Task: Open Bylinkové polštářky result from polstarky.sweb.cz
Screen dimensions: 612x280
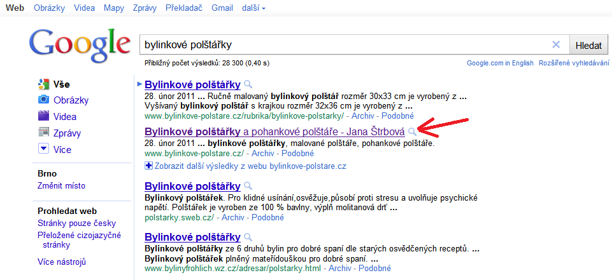Action: (192, 186)
